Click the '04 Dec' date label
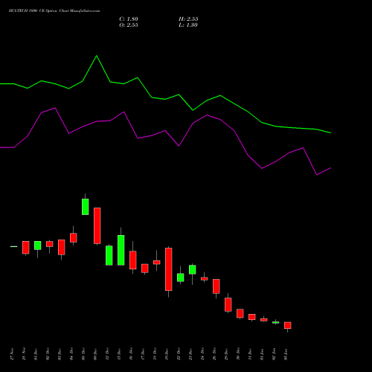The width and height of the screenshot is (372, 372). (x=71, y=354)
